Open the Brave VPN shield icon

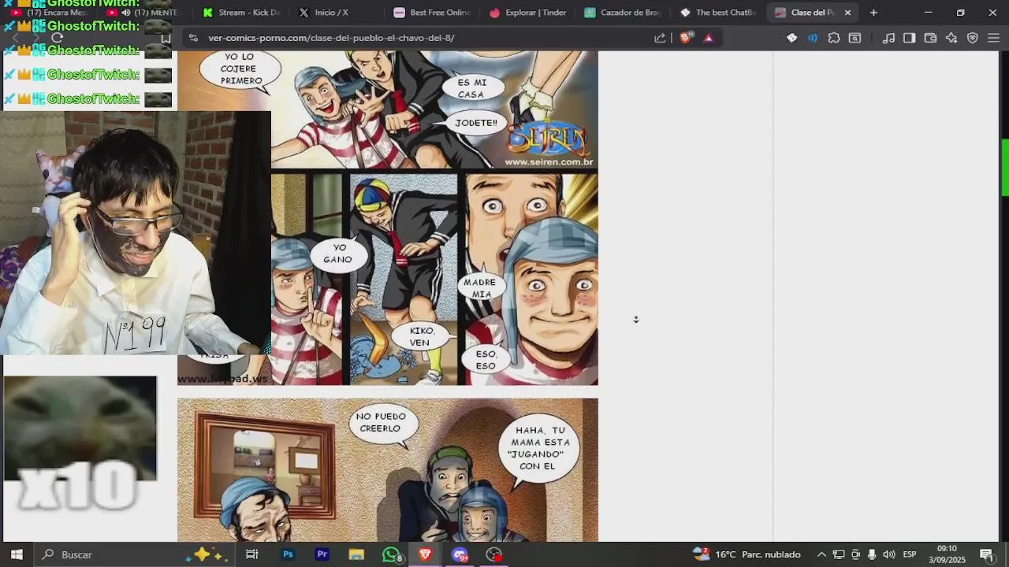[973, 38]
